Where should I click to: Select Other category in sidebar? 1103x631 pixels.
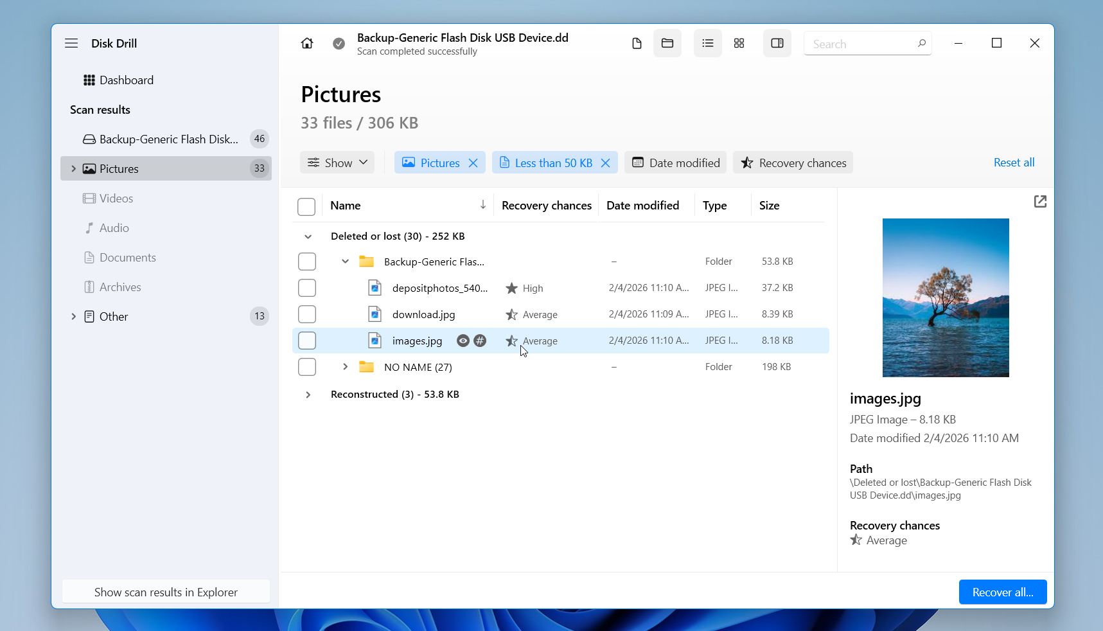pyautogui.click(x=166, y=317)
